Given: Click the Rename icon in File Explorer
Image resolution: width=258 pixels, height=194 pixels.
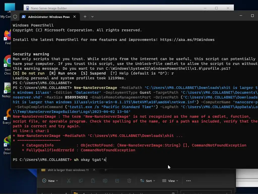Looking at the screenshot, I should tap(105, 181).
